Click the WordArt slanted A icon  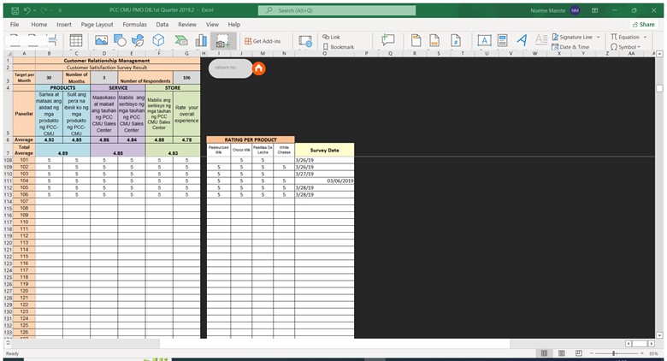click(522, 40)
